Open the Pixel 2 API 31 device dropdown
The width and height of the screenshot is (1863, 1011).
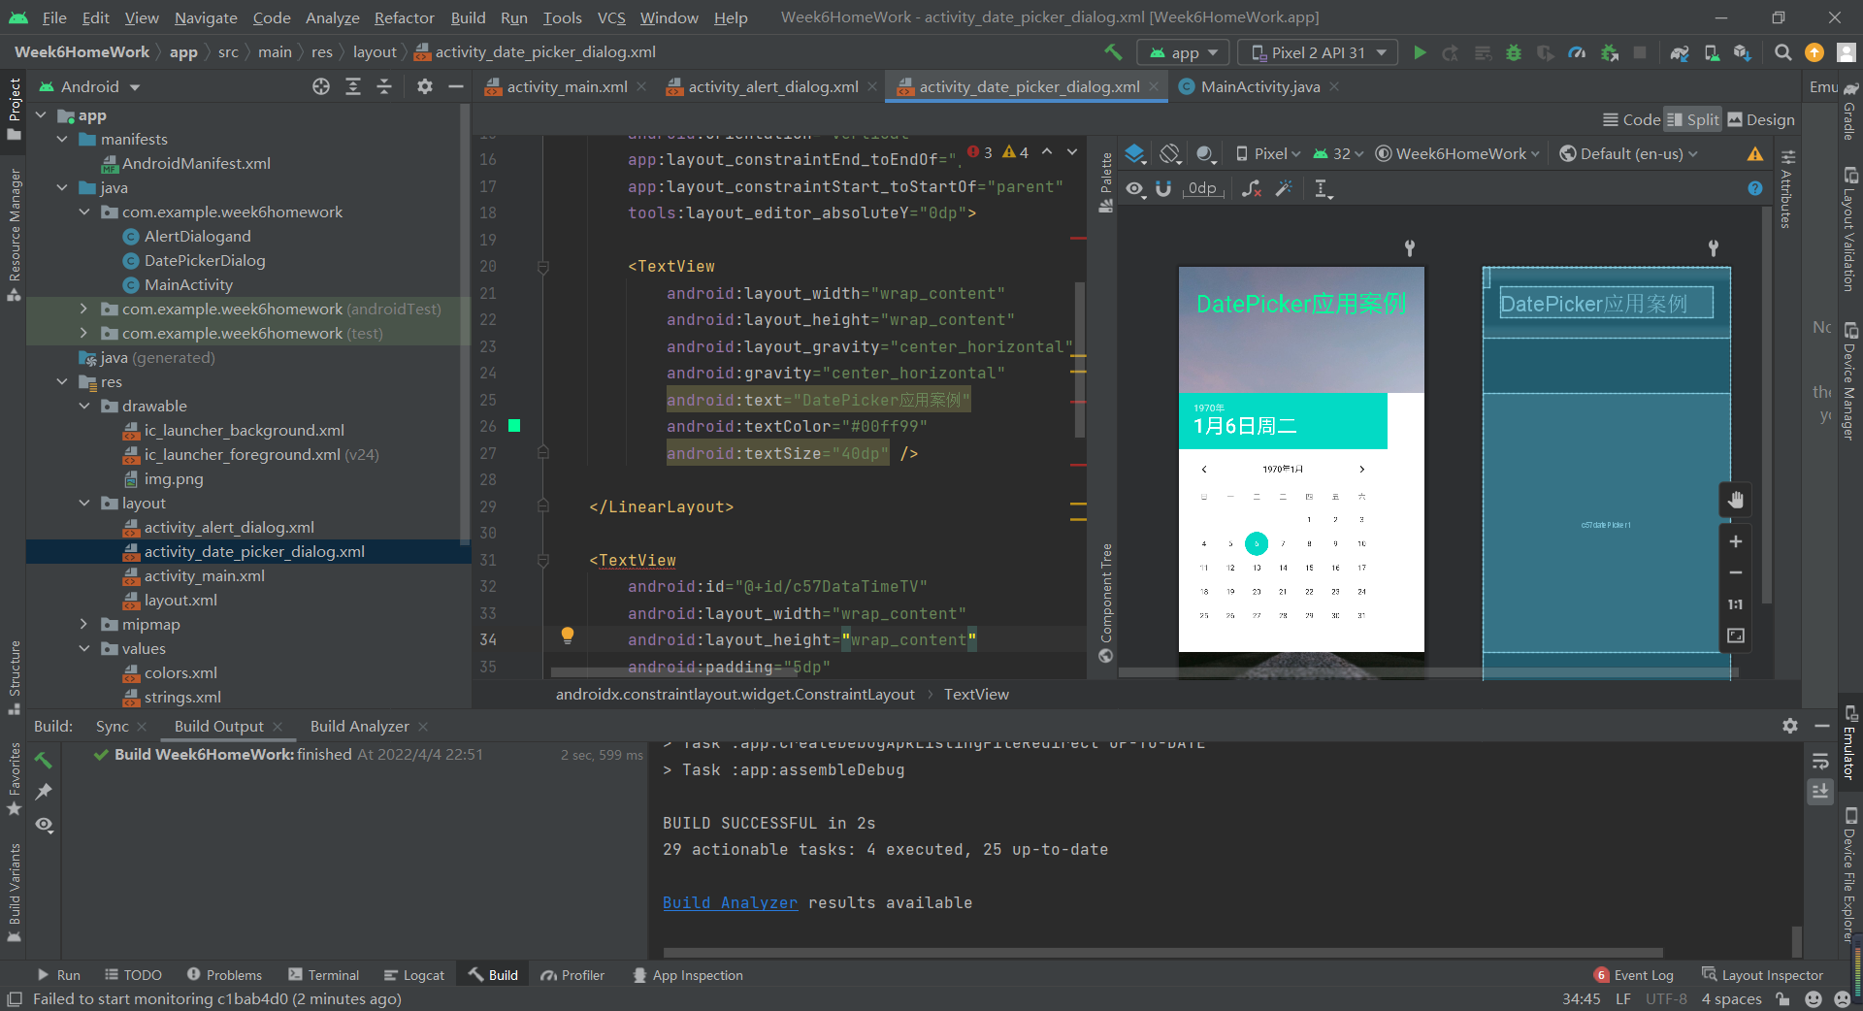click(x=1318, y=52)
